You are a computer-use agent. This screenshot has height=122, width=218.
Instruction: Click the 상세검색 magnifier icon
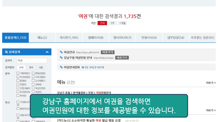point(7,52)
